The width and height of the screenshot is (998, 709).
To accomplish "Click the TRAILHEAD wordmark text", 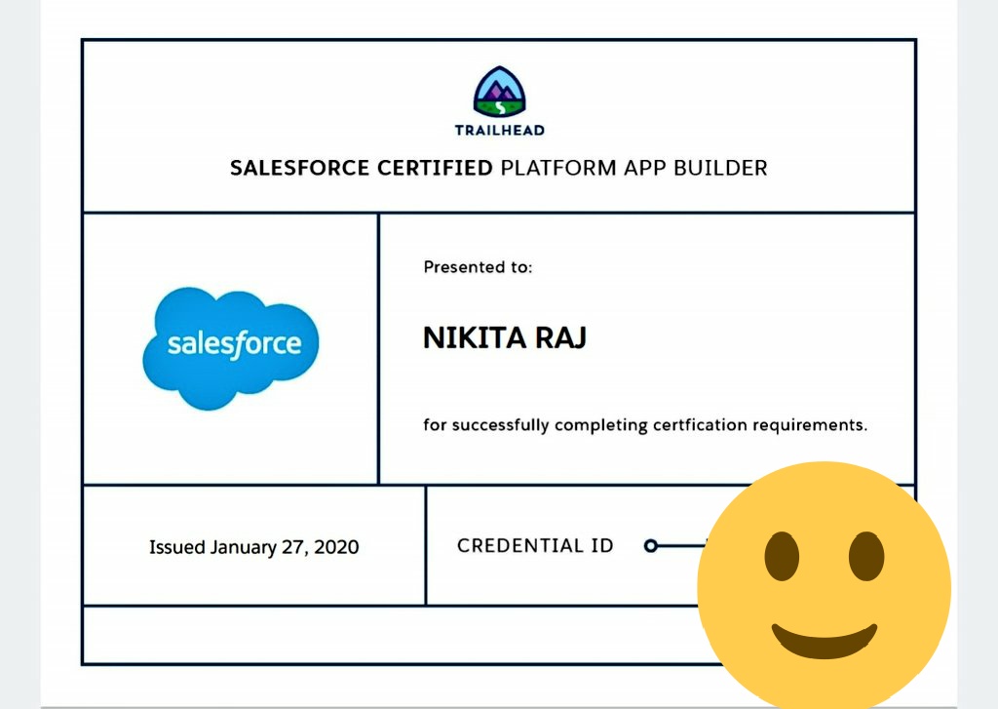I will tap(500, 130).
